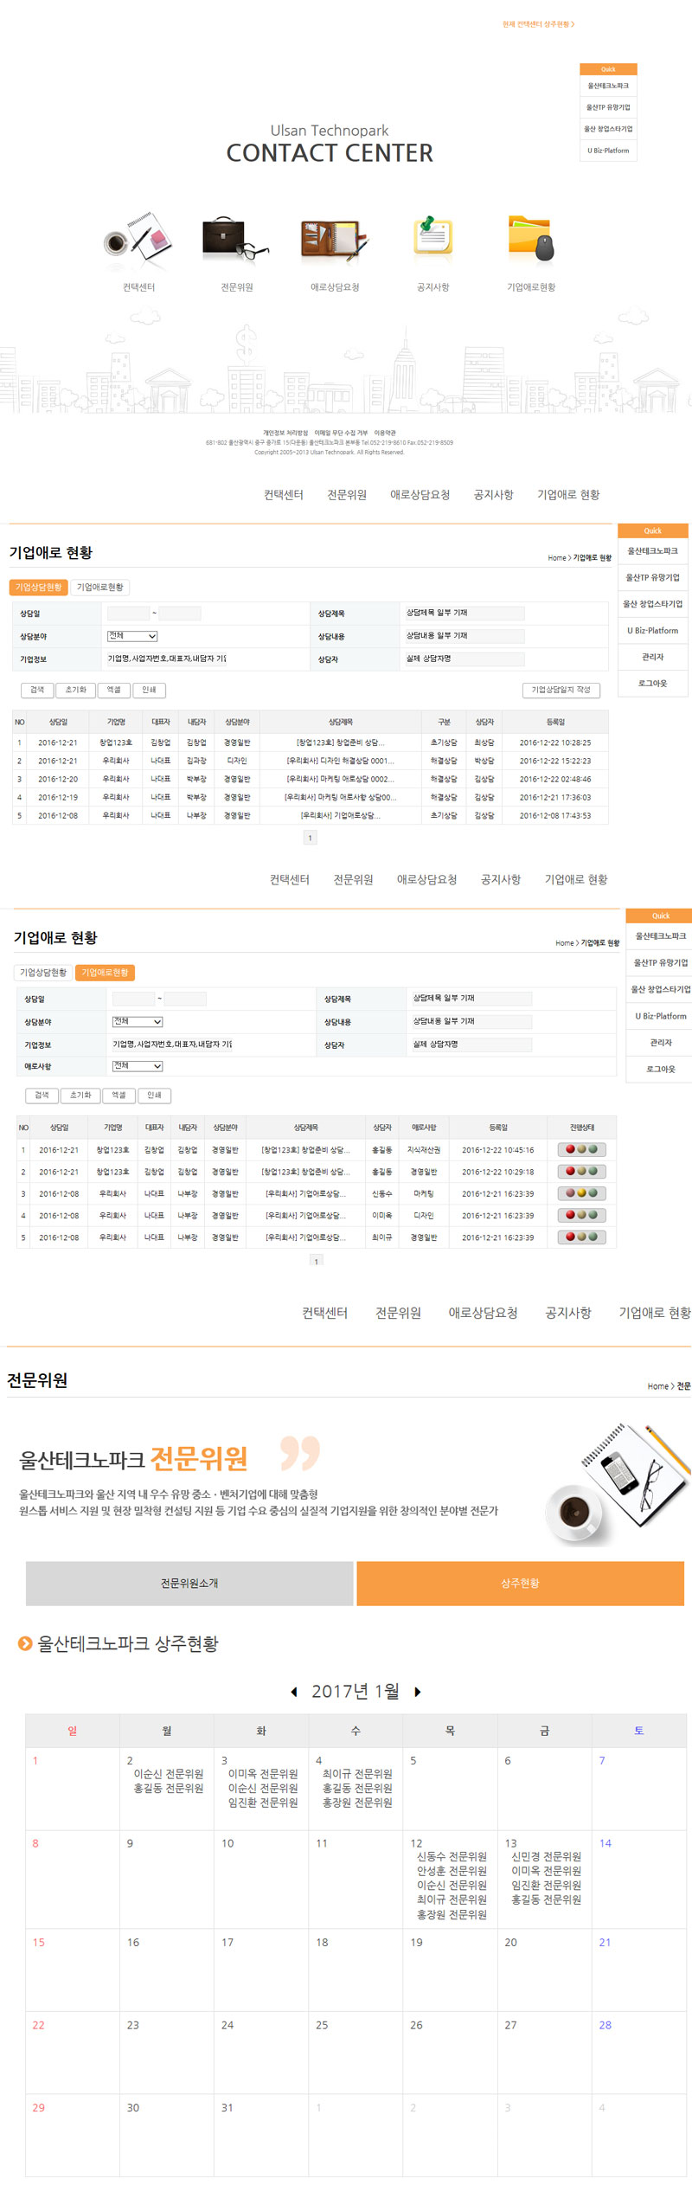Screen dimensions: 692x2198
Task: Select U Biz-Platform in the topmost Quick menu
Action: [608, 151]
